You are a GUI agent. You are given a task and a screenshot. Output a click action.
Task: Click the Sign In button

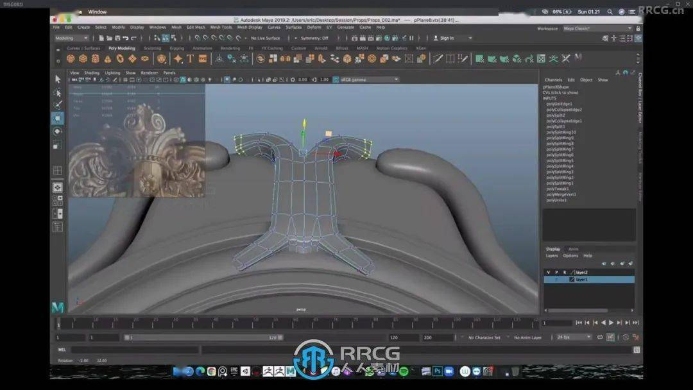[x=447, y=38]
